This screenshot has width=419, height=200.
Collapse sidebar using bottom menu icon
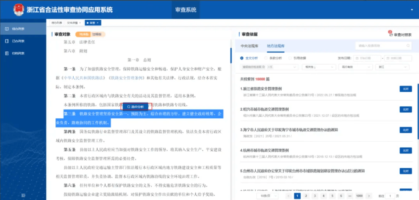click(x=23, y=195)
